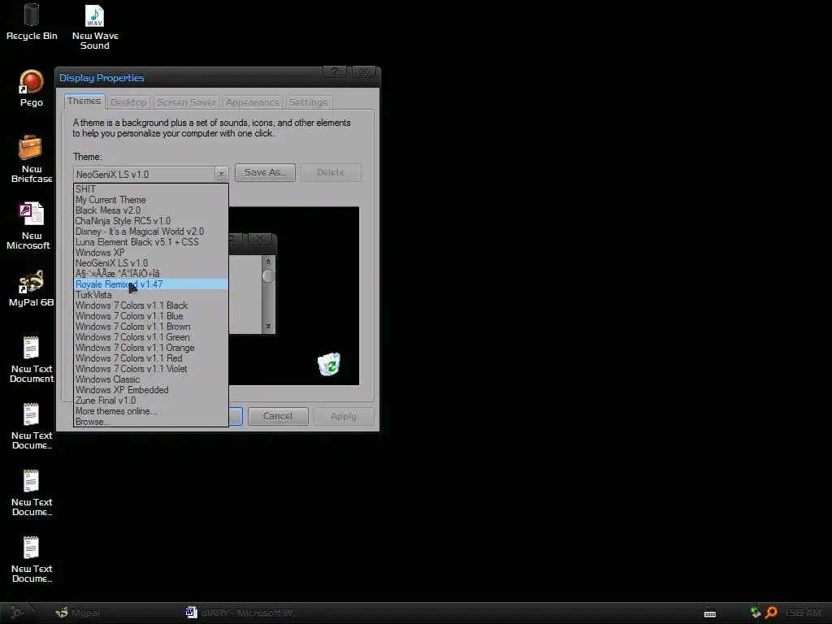Close the Display Properties dialog
Screen dimensions: 832x624
coord(363,71)
